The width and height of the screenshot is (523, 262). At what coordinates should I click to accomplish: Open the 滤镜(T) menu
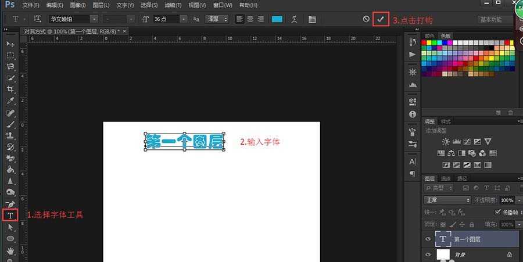pos(173,5)
